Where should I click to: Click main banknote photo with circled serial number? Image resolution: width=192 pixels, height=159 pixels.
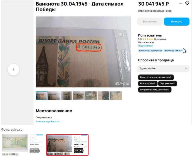[x=83, y=52]
